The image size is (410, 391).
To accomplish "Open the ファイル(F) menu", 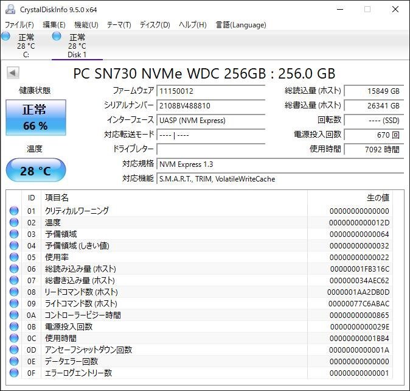I will (19, 25).
